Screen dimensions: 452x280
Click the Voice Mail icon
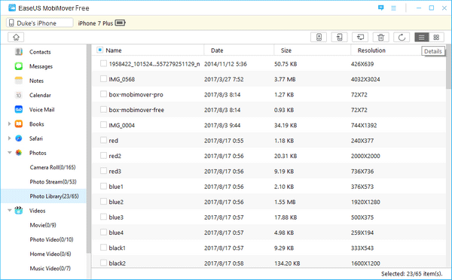tap(19, 109)
